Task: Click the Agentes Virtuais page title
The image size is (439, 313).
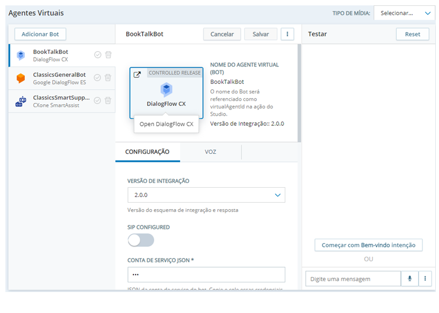Action: coord(36,13)
